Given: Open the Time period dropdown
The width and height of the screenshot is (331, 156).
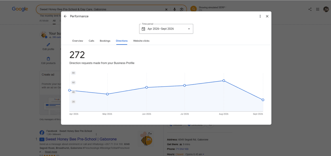Looking at the screenshot, I should [x=166, y=29].
